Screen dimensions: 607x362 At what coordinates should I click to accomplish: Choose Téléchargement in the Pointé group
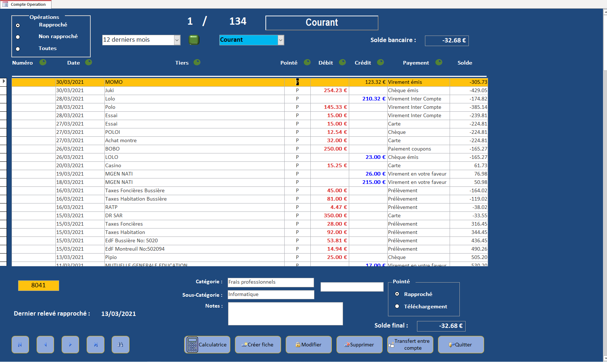[397, 306]
